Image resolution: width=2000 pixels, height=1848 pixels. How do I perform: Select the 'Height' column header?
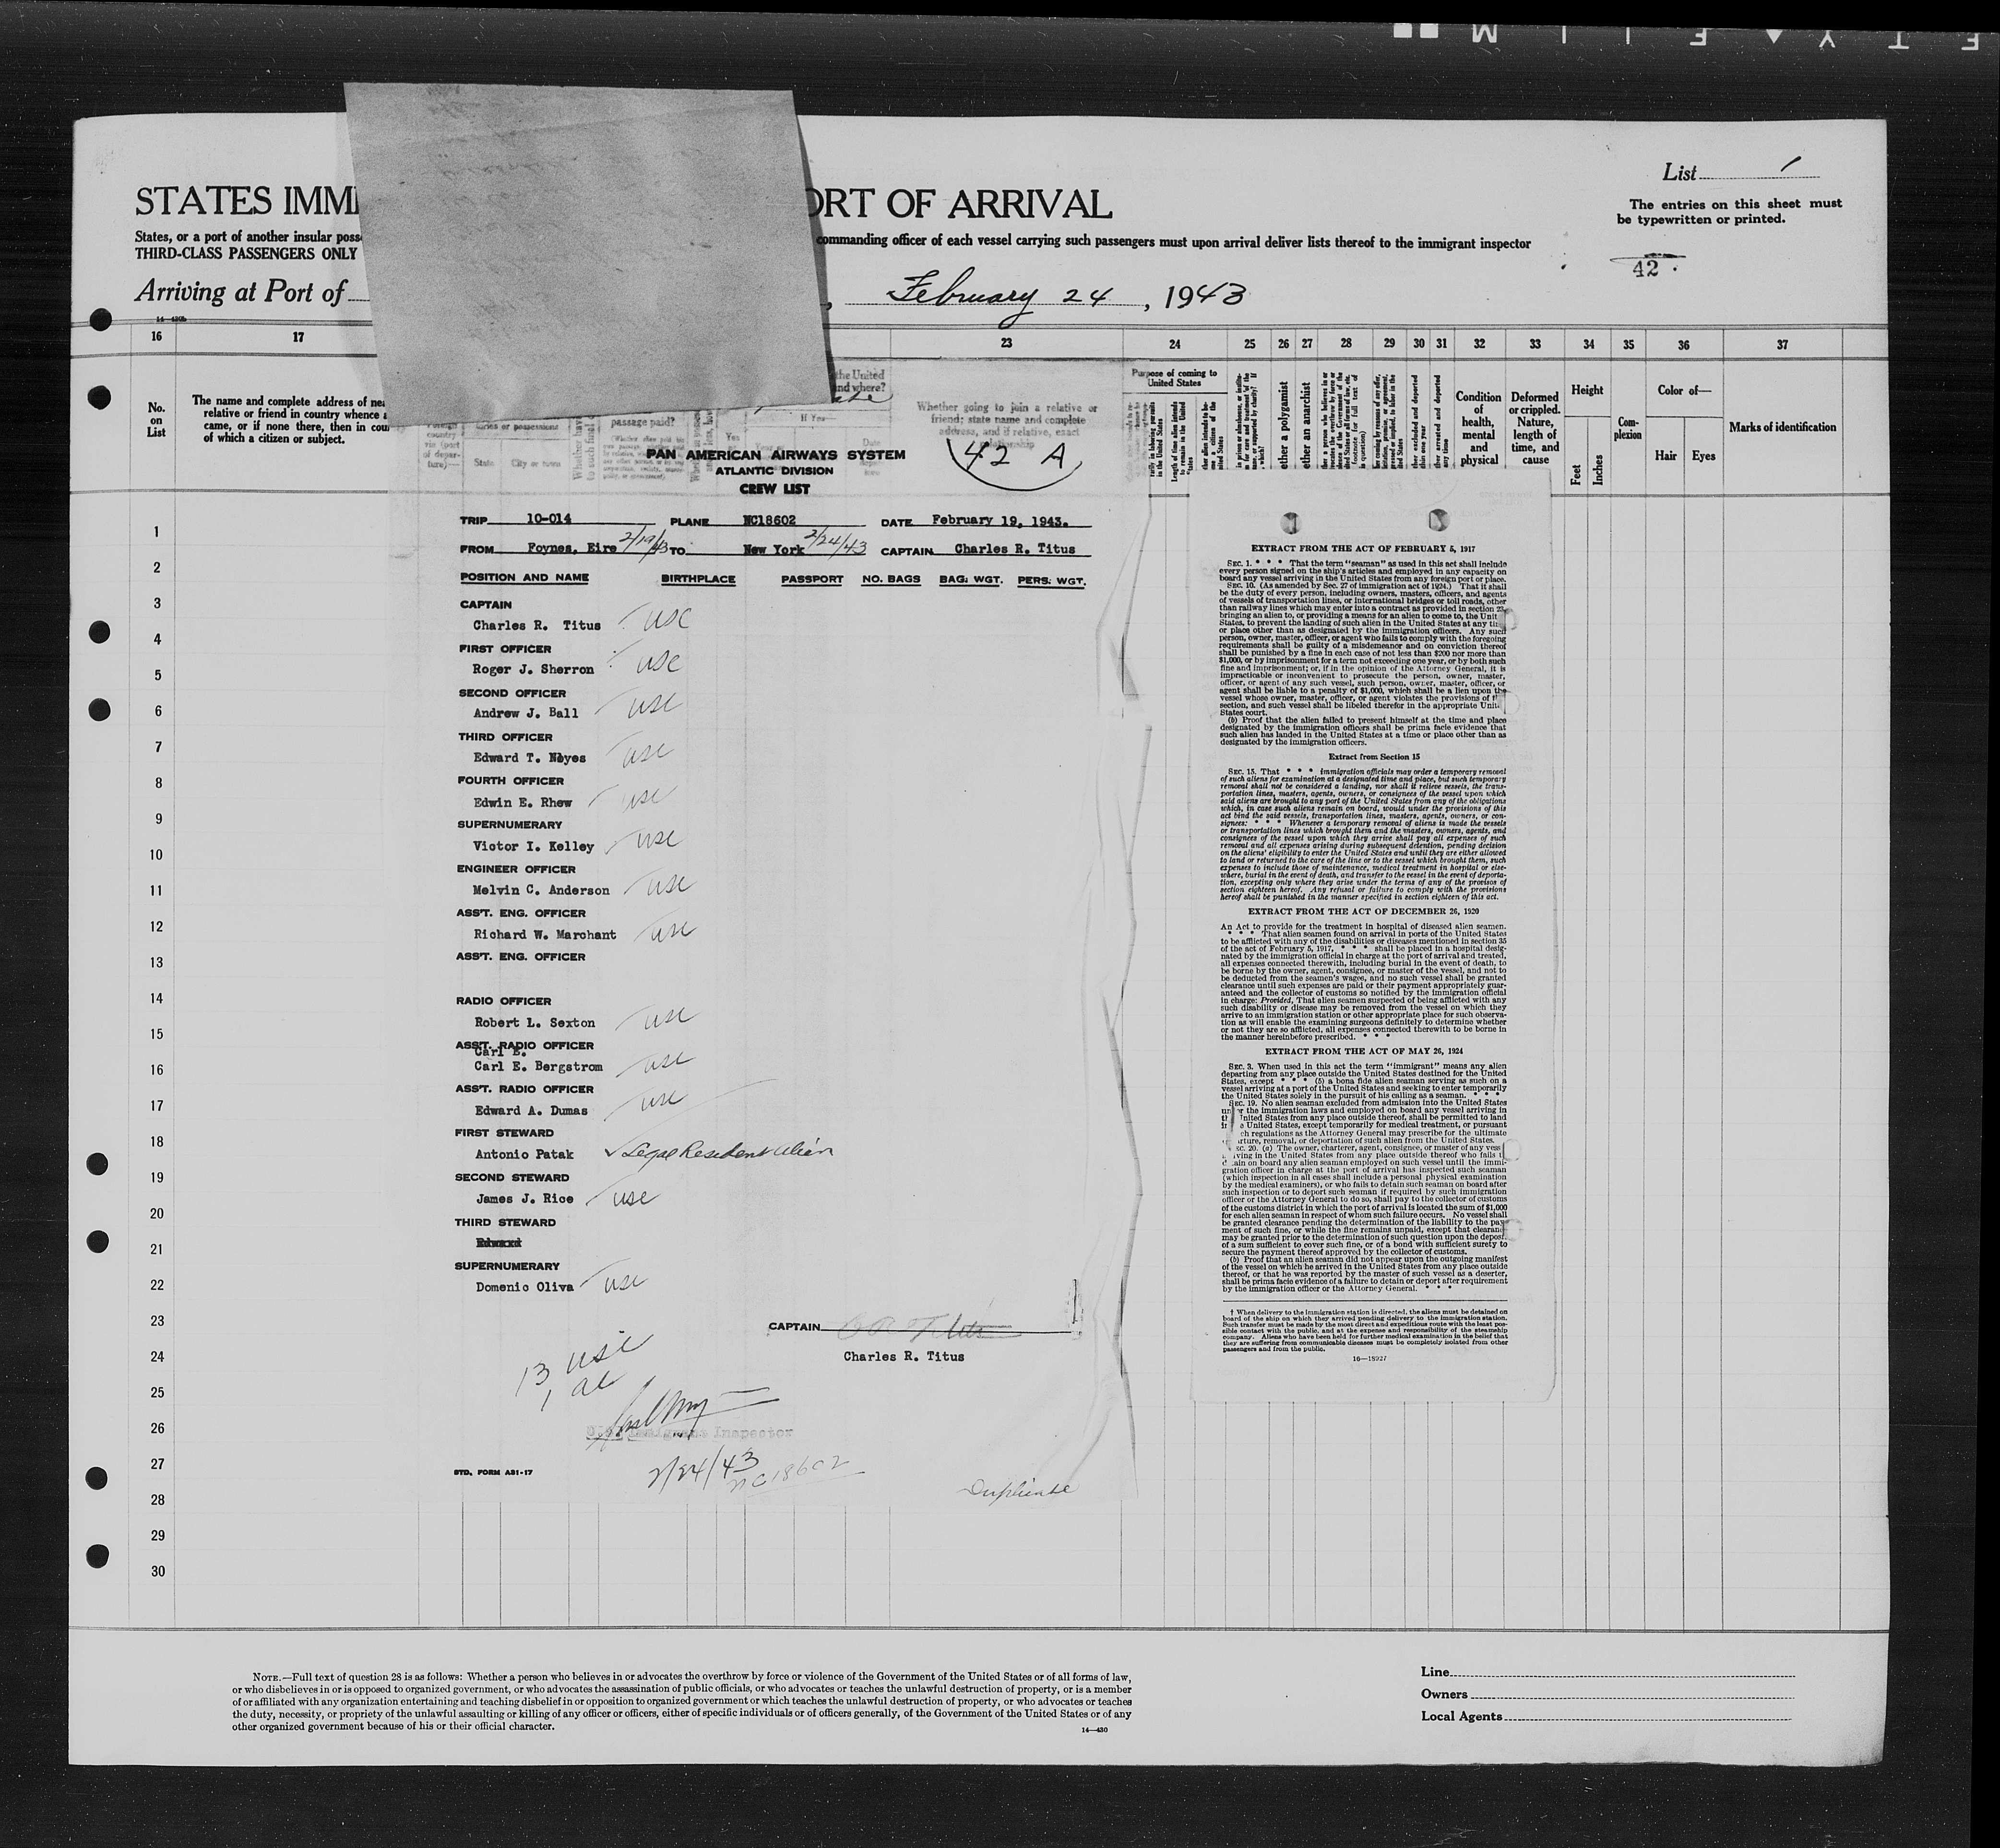point(1587,390)
